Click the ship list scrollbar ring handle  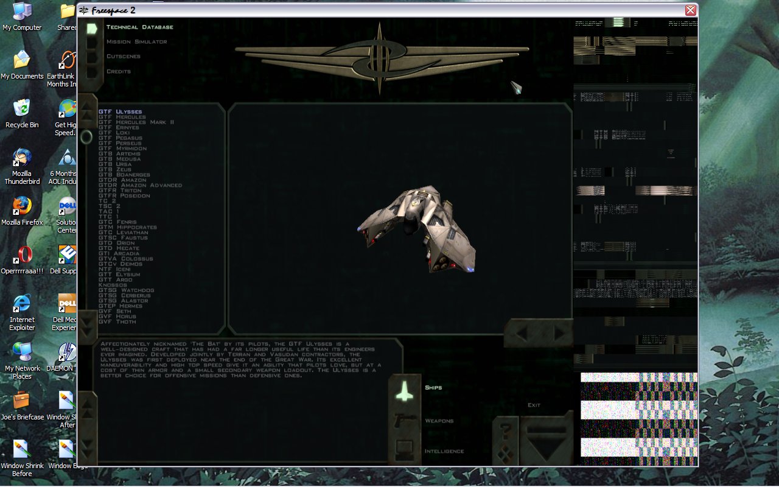[86, 137]
